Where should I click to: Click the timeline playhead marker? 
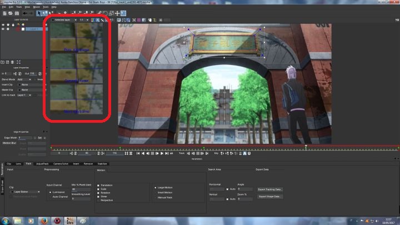(306, 147)
